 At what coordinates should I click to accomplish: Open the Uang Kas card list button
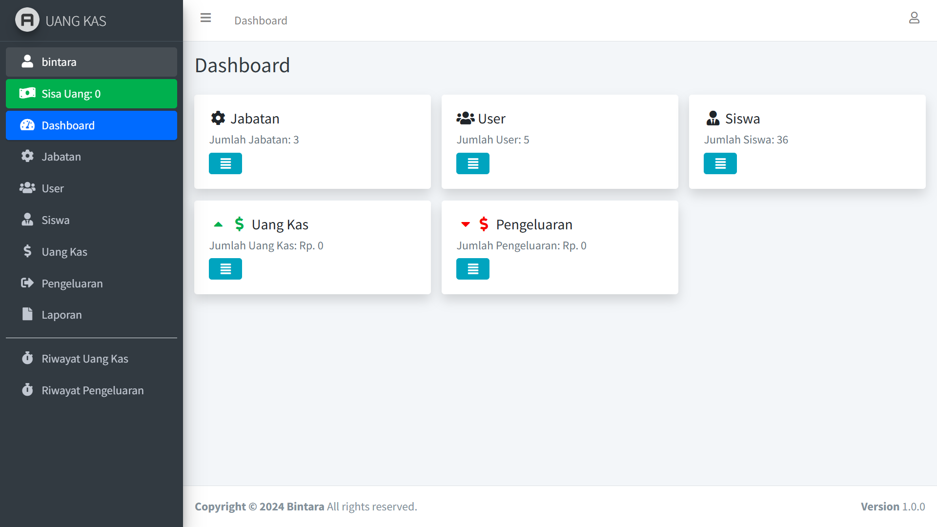[225, 269]
